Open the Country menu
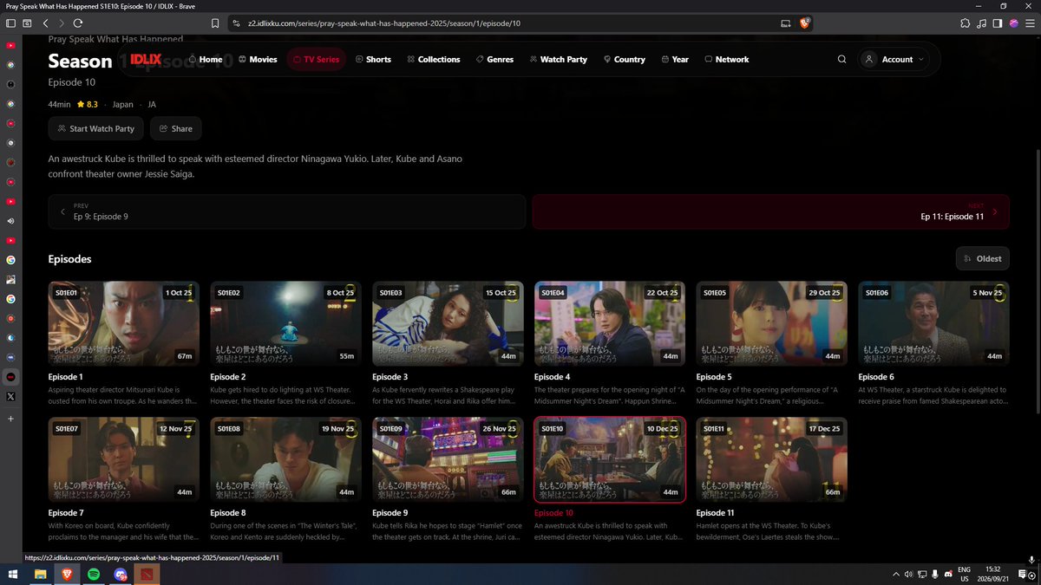Viewport: 1041px width, 585px height. coord(623,60)
